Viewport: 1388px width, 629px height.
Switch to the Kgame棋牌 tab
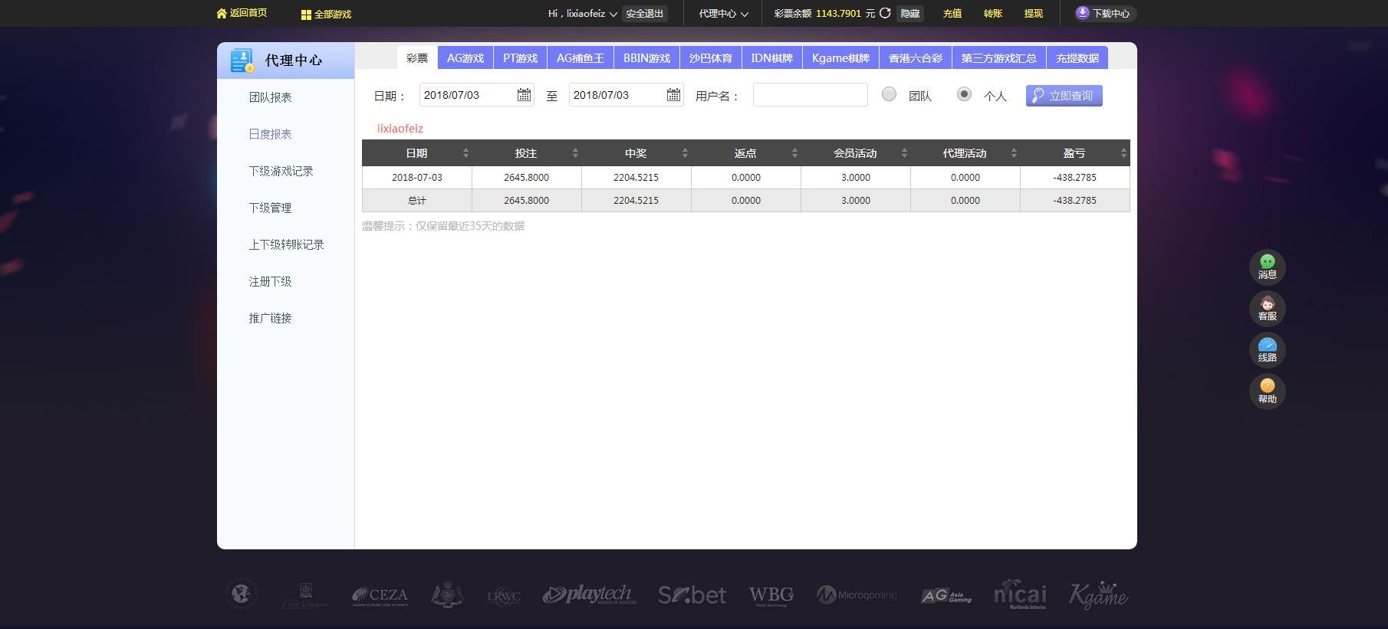click(x=841, y=58)
